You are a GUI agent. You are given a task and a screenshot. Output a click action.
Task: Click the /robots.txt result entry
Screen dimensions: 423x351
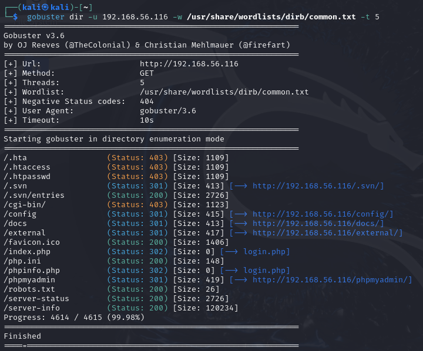[29, 289]
